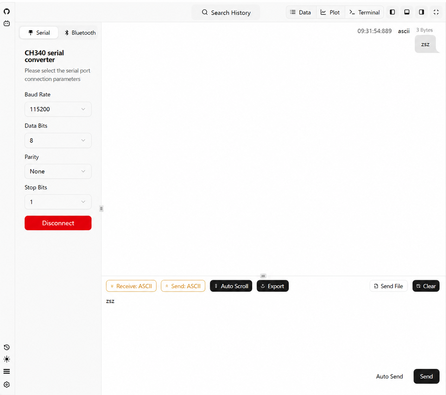Open the Parity dropdown

click(58, 171)
